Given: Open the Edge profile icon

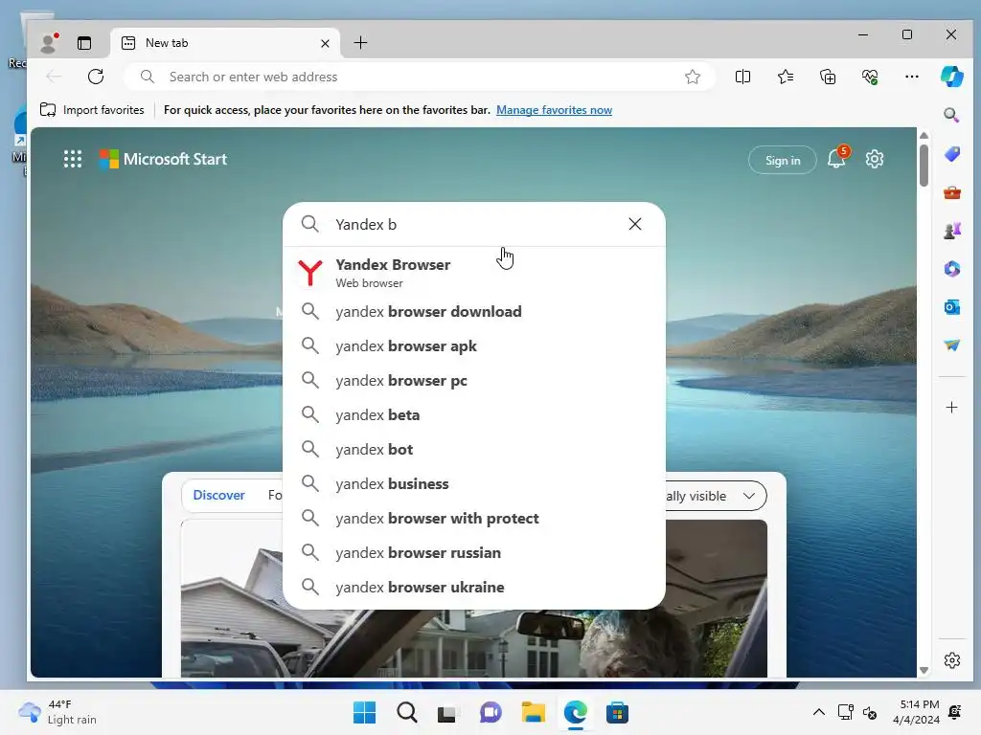Looking at the screenshot, I should [x=48, y=42].
